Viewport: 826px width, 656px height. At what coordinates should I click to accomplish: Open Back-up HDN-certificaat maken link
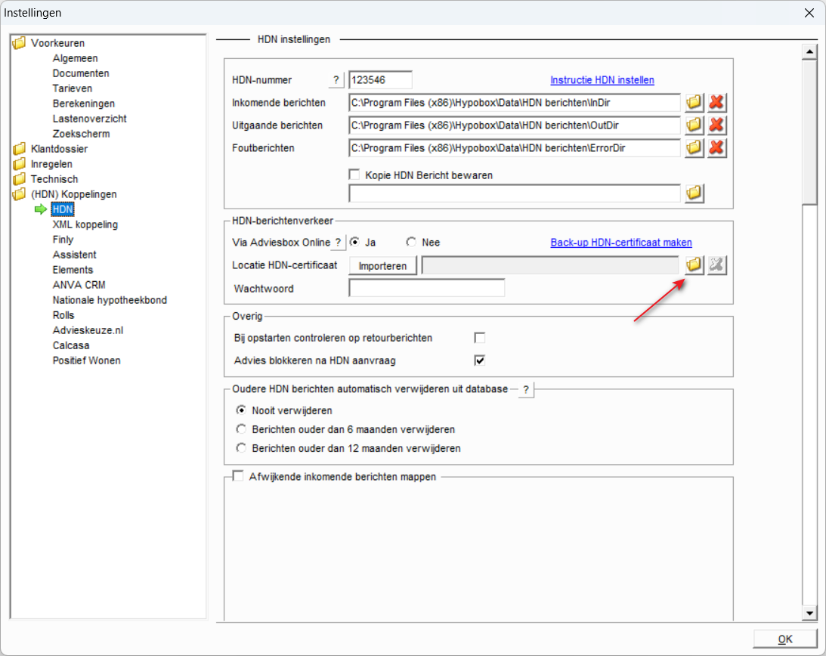[621, 243]
